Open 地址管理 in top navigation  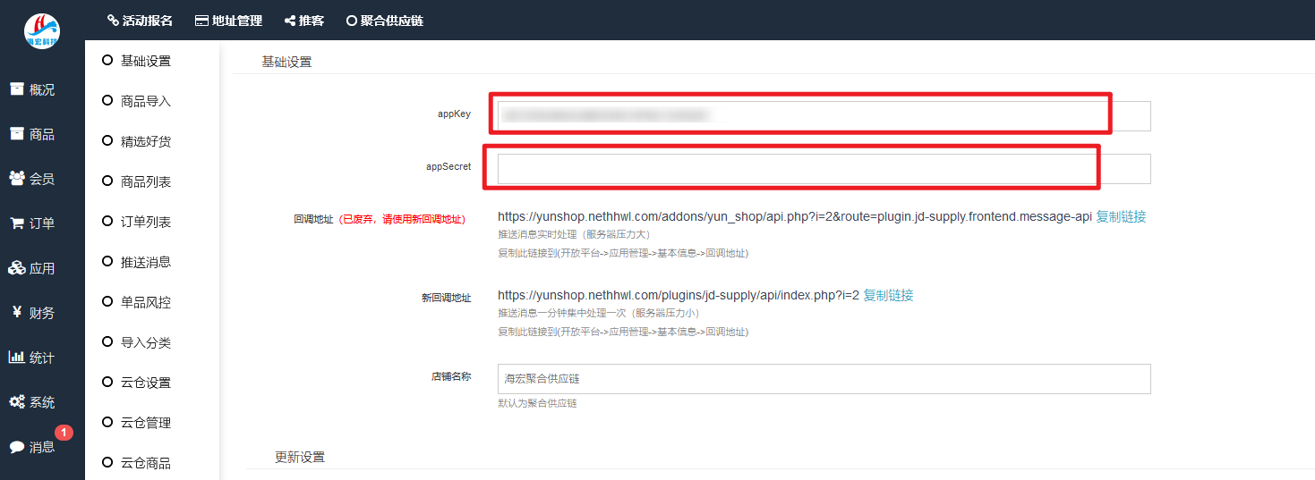click(x=228, y=21)
